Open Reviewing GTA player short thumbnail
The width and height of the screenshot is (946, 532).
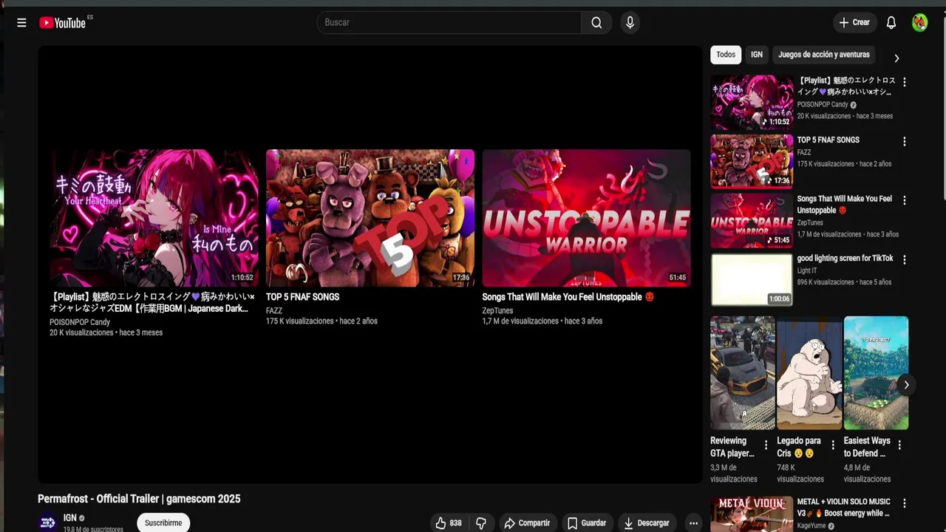click(743, 373)
